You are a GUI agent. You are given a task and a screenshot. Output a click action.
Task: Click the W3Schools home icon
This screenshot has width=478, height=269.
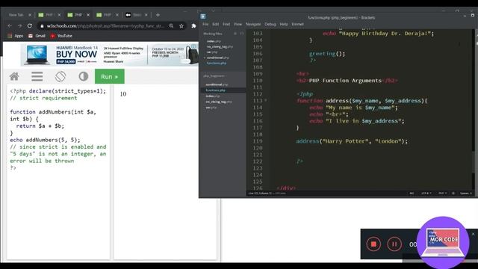click(x=14, y=76)
